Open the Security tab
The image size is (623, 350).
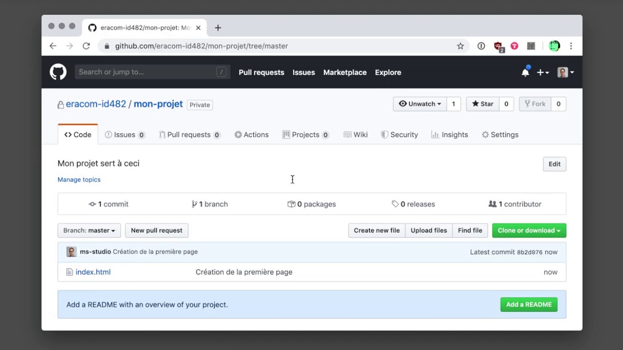(x=400, y=135)
